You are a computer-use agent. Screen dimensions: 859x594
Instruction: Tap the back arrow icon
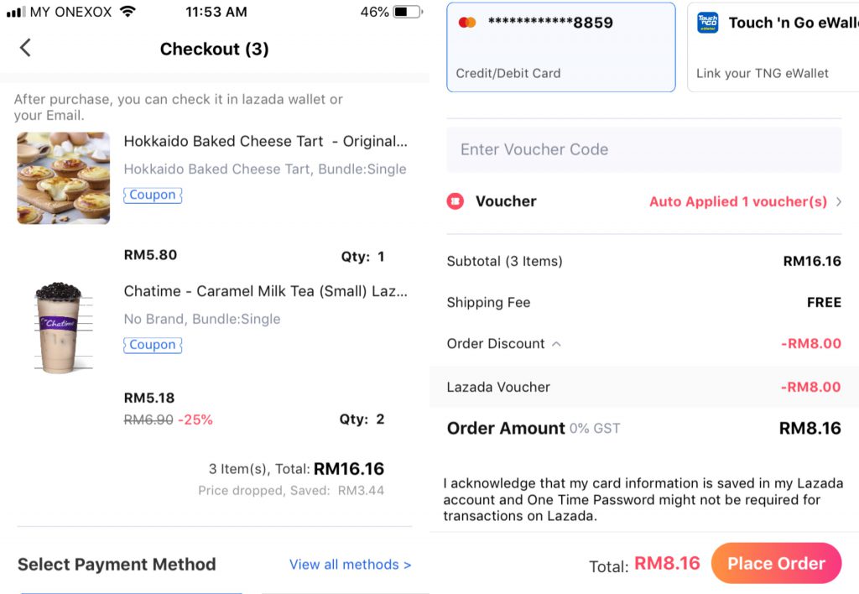point(25,48)
